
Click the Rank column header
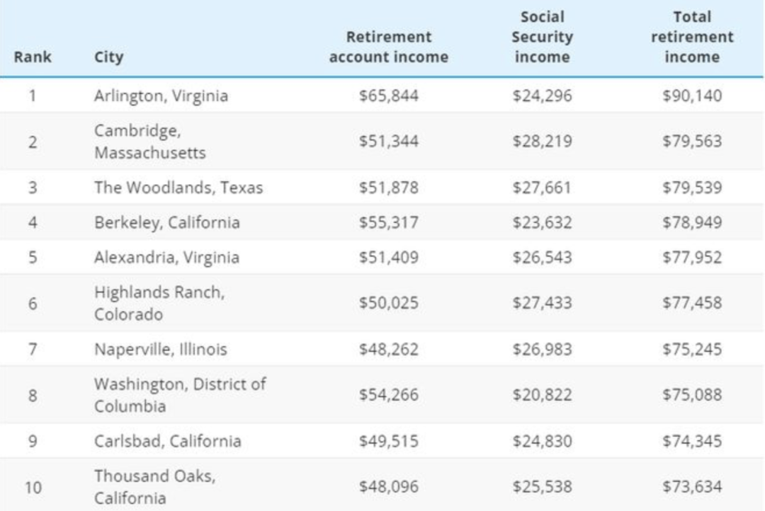[32, 57]
